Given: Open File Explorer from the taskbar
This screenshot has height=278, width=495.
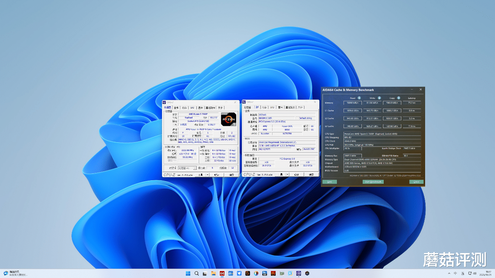Looking at the screenshot, I should (214, 273).
